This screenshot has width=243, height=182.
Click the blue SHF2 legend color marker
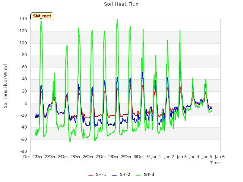click(x=114, y=175)
